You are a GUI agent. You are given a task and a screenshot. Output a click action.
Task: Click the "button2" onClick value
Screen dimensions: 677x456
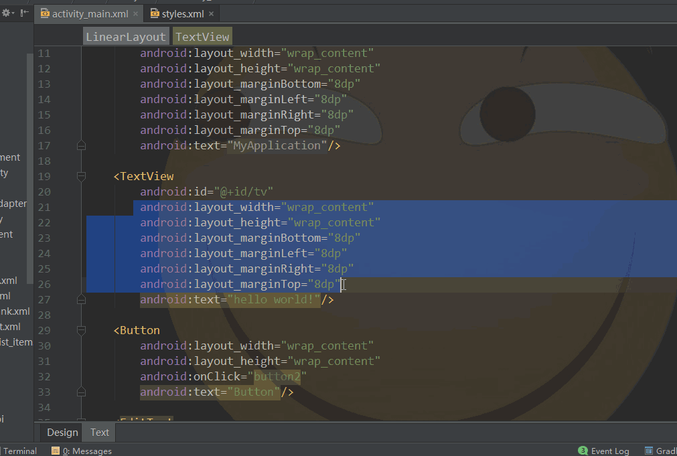(x=277, y=376)
